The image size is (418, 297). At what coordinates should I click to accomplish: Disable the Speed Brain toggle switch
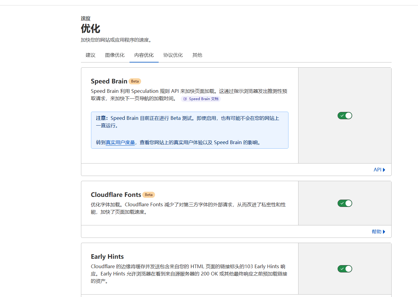click(x=345, y=116)
